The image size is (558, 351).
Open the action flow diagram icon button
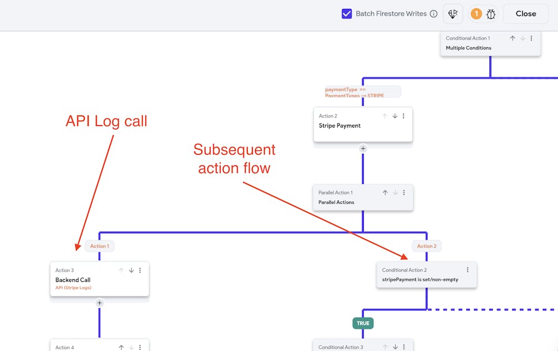453,14
